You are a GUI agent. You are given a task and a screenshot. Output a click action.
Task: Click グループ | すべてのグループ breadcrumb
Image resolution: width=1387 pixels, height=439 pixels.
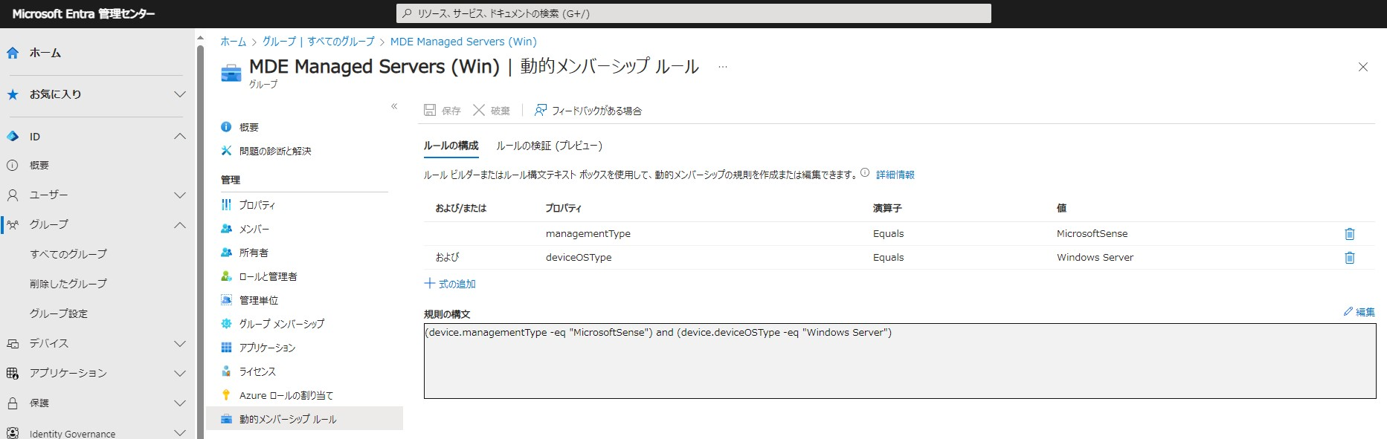coord(318,42)
